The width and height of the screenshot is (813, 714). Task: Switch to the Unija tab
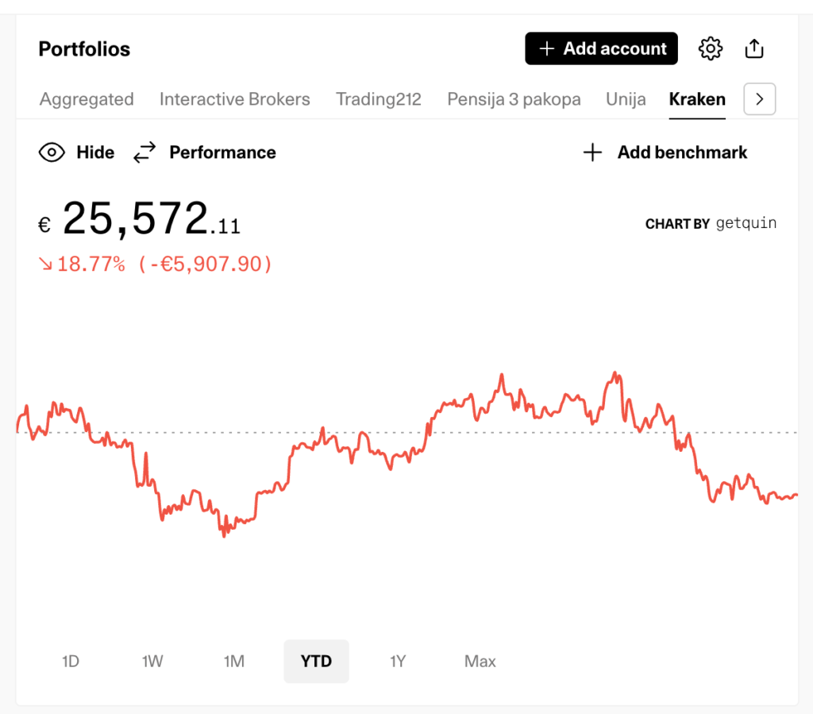(x=626, y=99)
